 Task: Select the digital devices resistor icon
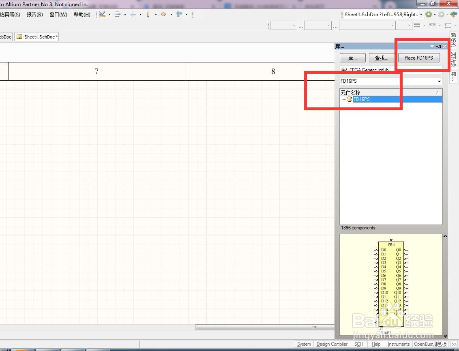tap(148, 14)
